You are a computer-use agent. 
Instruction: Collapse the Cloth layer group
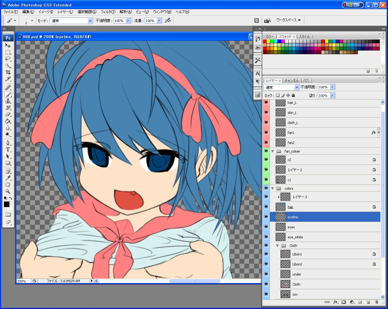click(x=278, y=246)
